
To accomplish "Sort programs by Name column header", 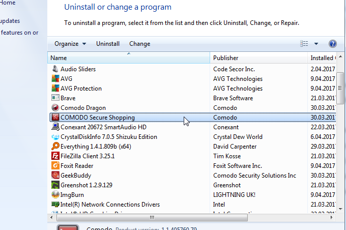I will tap(127, 58).
